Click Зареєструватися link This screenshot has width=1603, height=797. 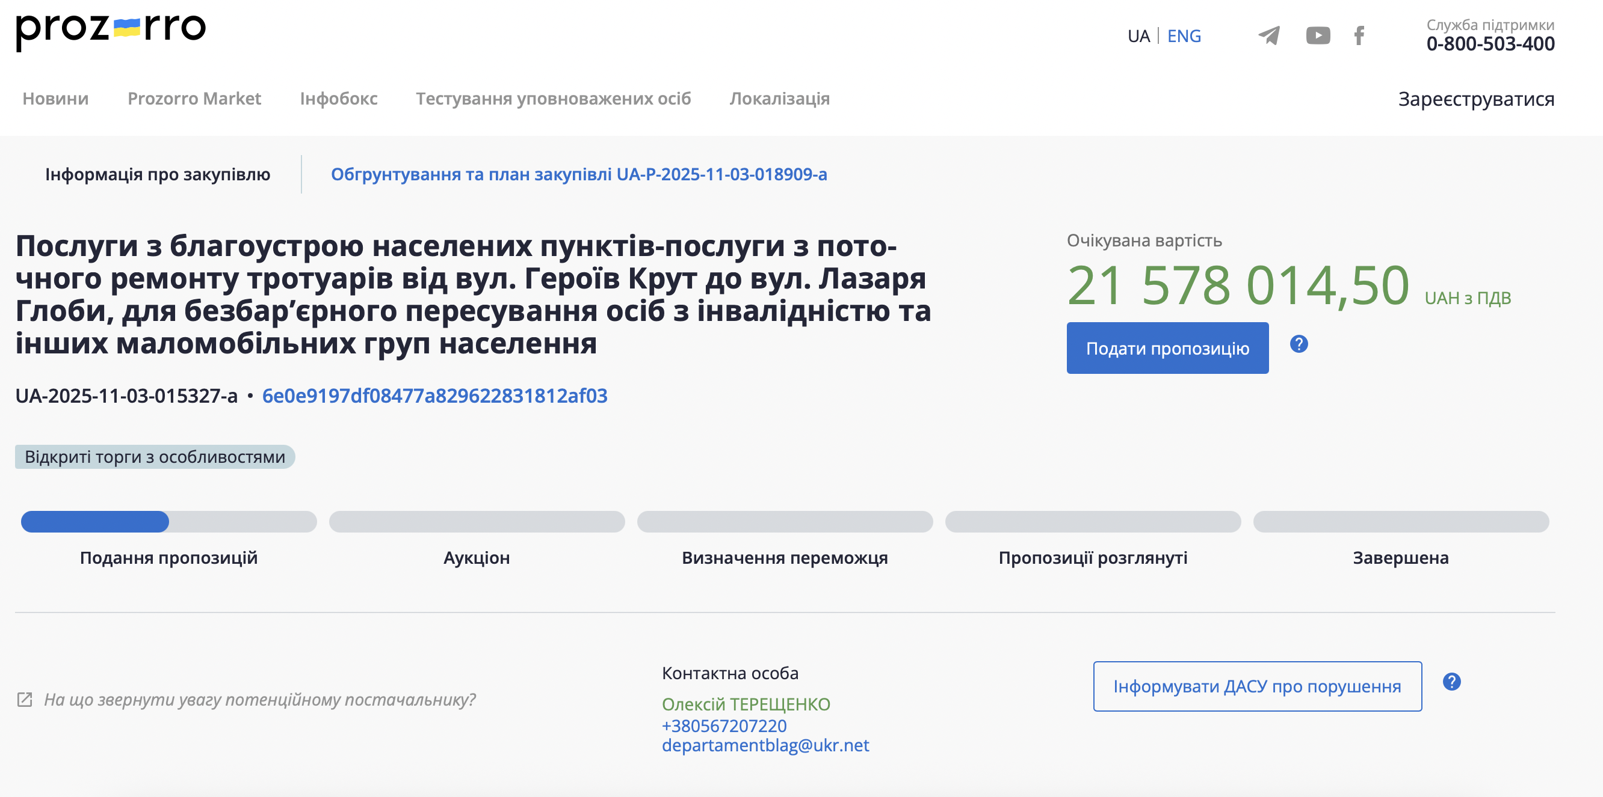pos(1475,99)
